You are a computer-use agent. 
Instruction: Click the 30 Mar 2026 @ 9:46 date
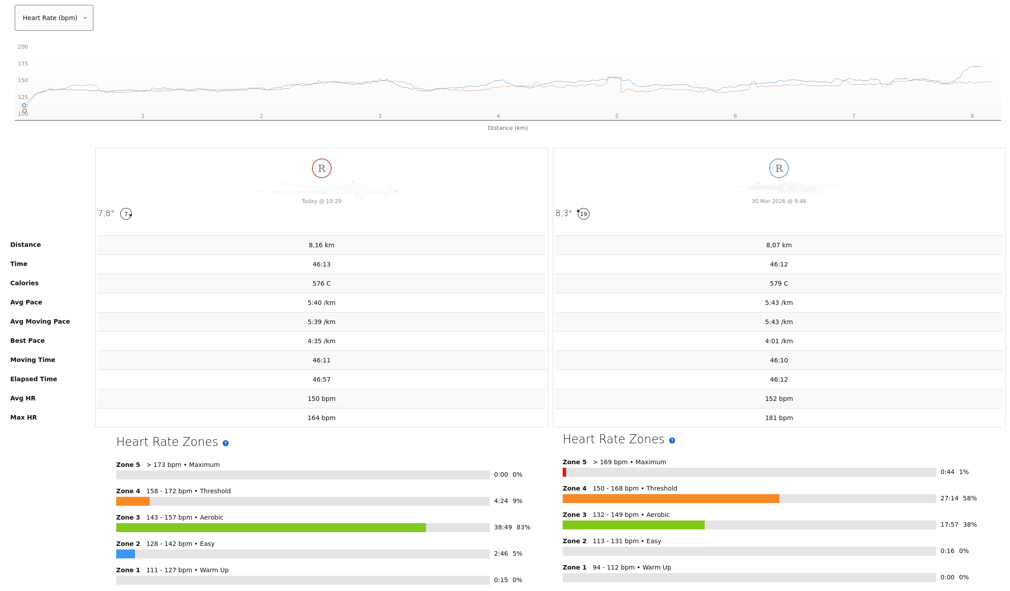pyautogui.click(x=779, y=201)
